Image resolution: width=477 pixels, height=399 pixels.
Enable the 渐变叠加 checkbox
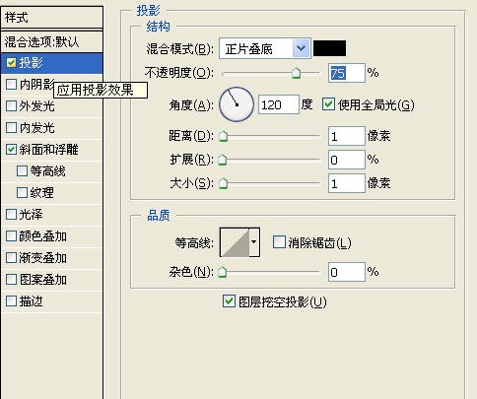[x=11, y=258]
